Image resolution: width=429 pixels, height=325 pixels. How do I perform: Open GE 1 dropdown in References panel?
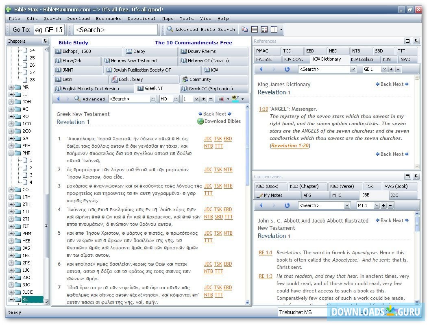tap(384, 70)
